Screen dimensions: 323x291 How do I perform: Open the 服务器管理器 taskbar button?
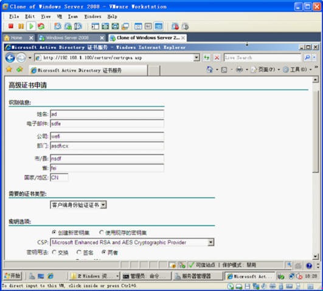click(x=197, y=276)
